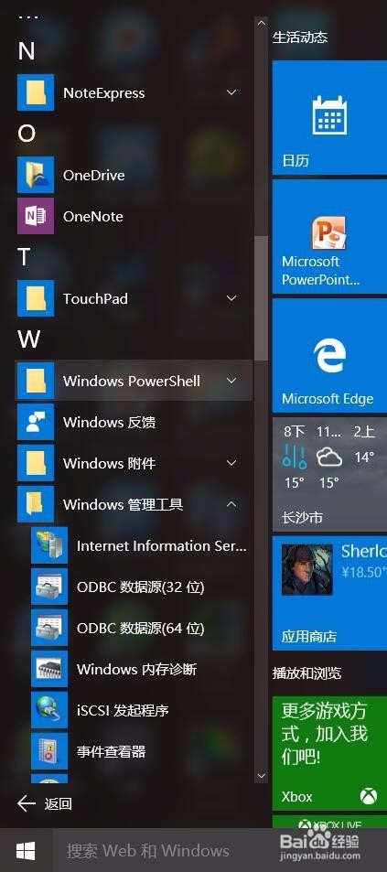387x872 pixels.
Task: Click the OneDrive cloud folder icon
Action: pyautogui.click(x=36, y=175)
